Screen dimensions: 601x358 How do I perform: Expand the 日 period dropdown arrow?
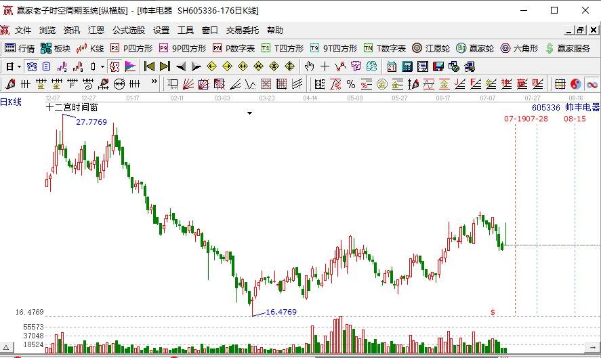tap(19, 66)
